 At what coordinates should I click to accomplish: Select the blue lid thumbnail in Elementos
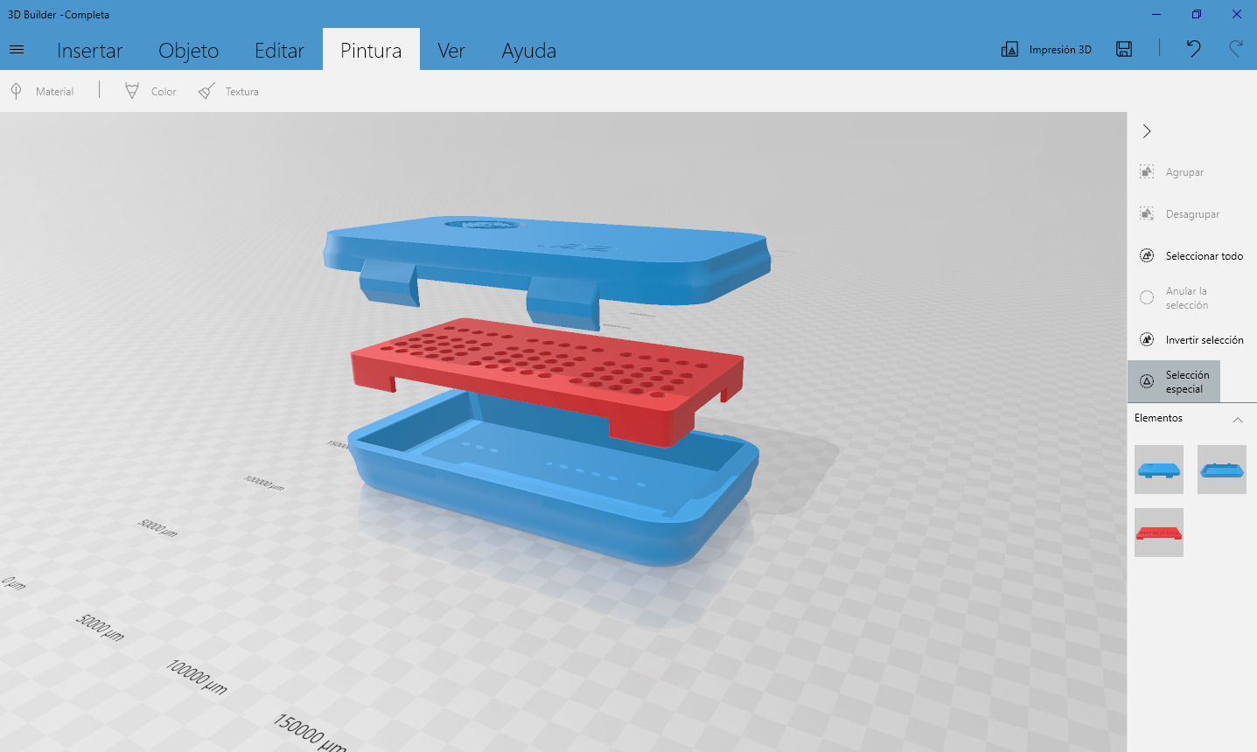coord(1158,470)
